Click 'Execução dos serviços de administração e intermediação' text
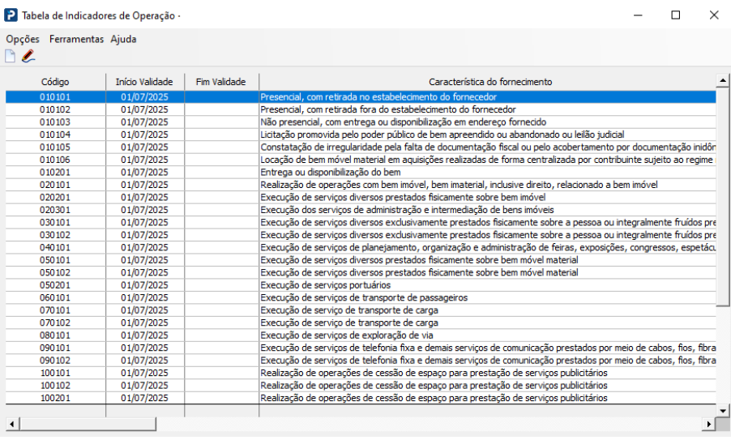 tap(407, 210)
